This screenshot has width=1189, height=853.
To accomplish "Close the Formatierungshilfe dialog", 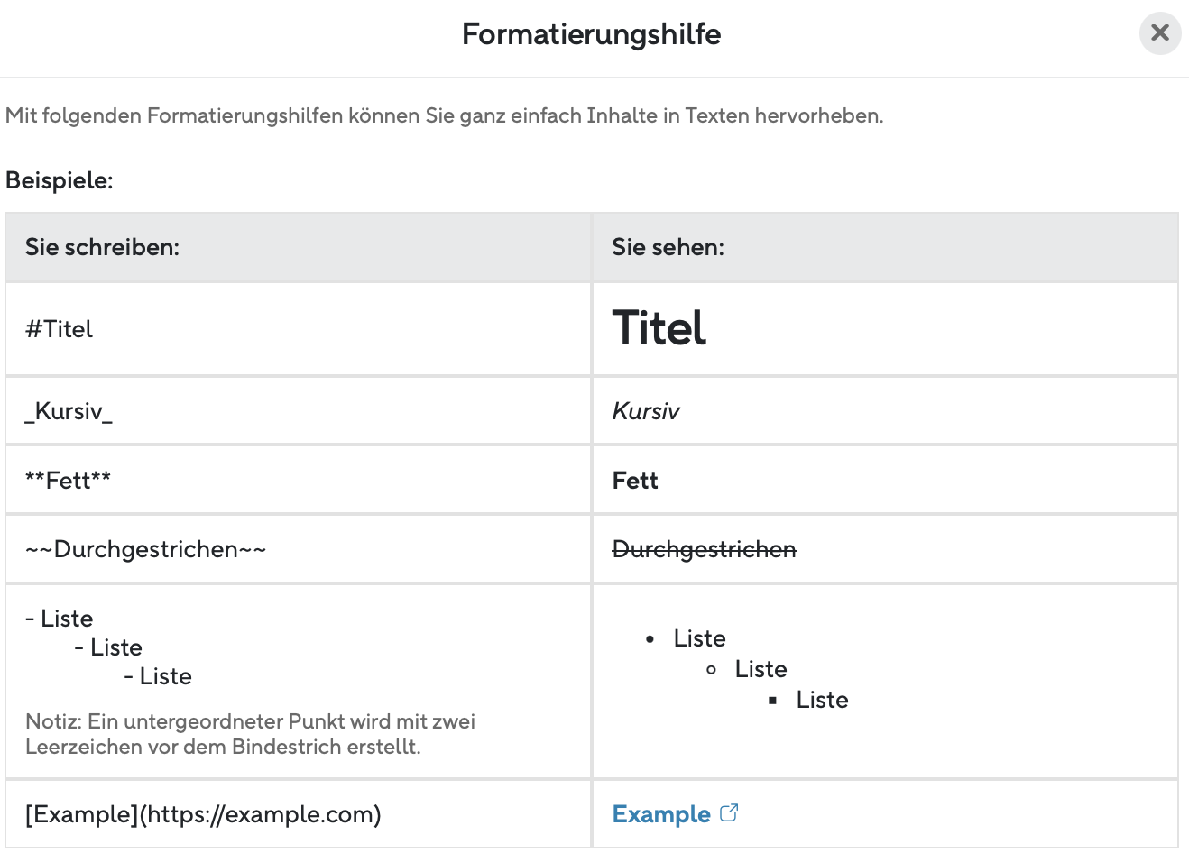I will 1160,33.
